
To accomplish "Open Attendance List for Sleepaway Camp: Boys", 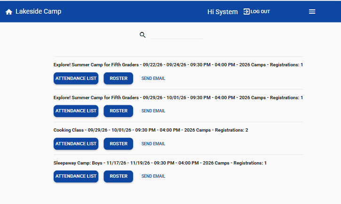I will [x=76, y=176].
